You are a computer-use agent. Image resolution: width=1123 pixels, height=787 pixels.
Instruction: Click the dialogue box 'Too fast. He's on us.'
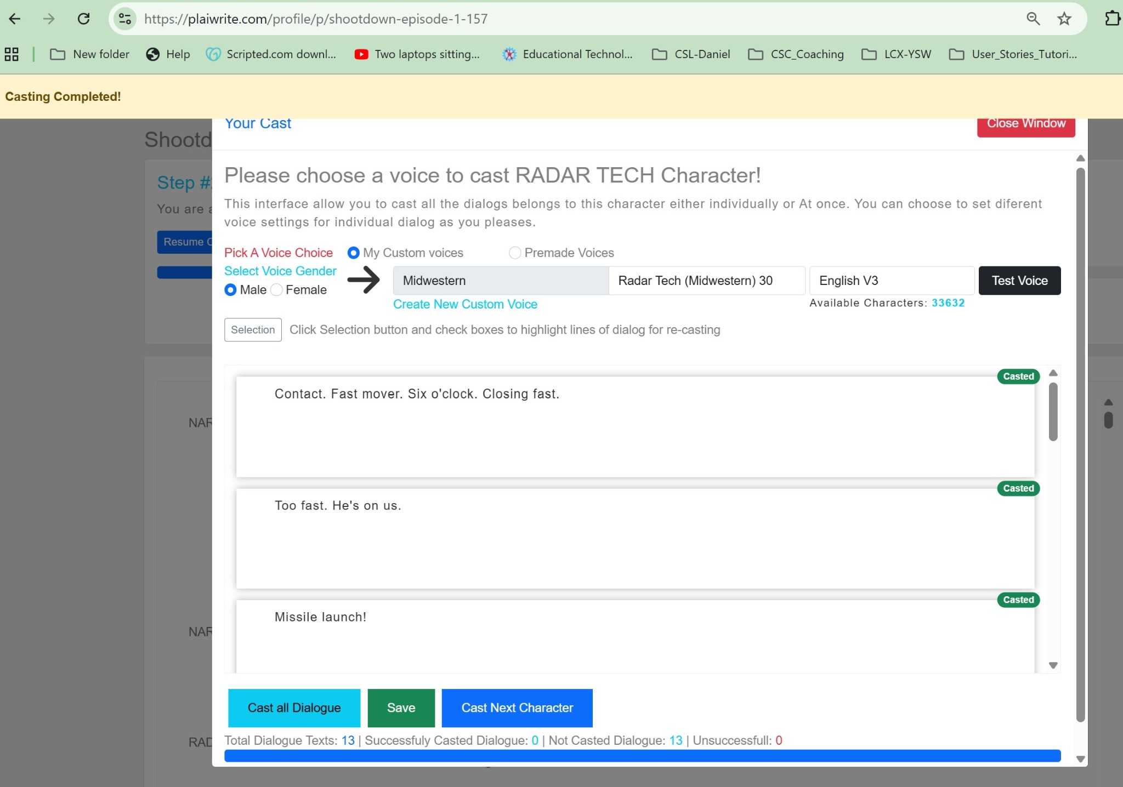tap(635, 538)
